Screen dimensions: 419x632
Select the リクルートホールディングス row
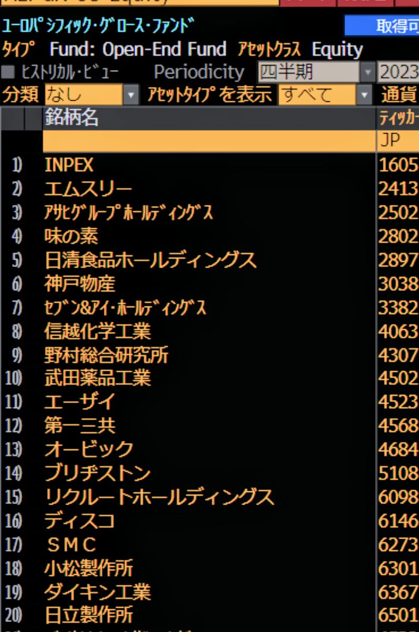pyautogui.click(x=209, y=497)
